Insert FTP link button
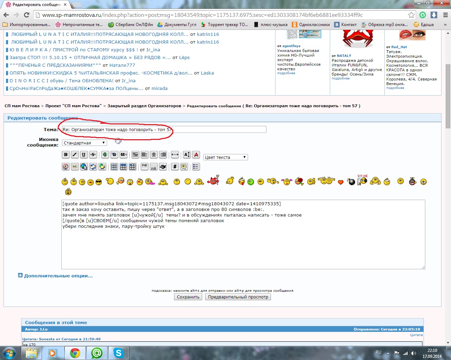 [102, 167]
